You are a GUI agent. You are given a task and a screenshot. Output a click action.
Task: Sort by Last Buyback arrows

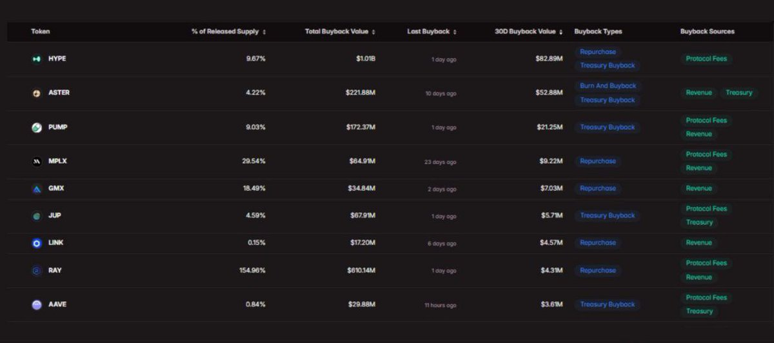(x=455, y=32)
